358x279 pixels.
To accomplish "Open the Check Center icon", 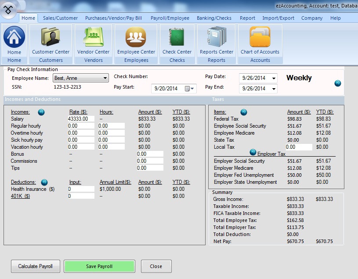I will click(x=177, y=38).
